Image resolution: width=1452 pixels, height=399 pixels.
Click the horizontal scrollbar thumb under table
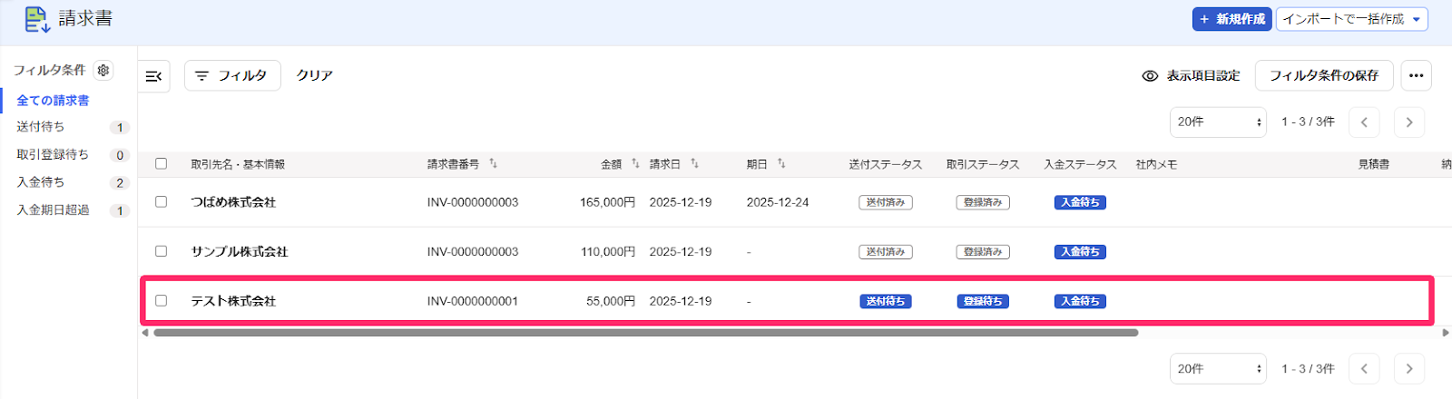(x=645, y=333)
